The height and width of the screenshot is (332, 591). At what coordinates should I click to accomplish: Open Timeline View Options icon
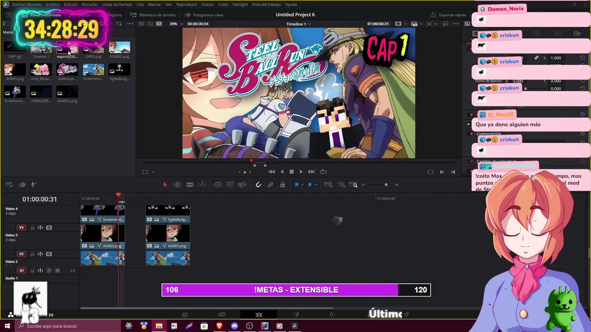tap(9, 185)
